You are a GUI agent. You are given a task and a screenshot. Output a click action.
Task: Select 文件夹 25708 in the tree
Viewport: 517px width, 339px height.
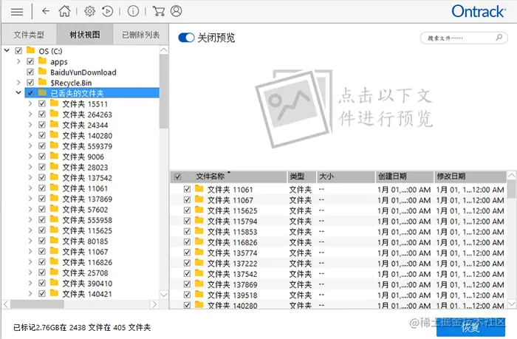click(x=85, y=273)
